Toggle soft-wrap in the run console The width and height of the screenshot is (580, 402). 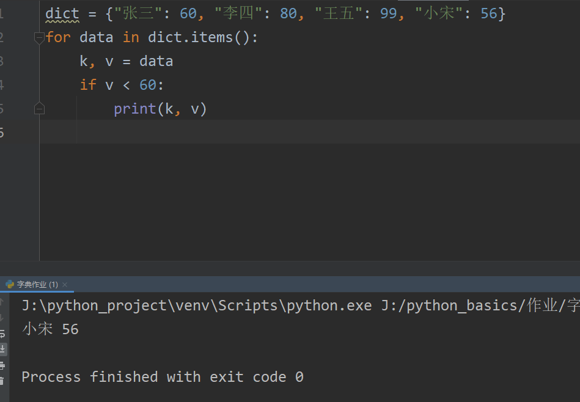tap(2, 334)
